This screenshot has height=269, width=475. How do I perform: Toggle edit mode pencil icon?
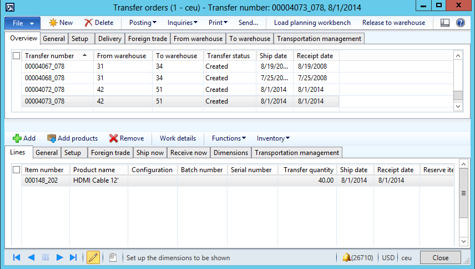coord(93,257)
